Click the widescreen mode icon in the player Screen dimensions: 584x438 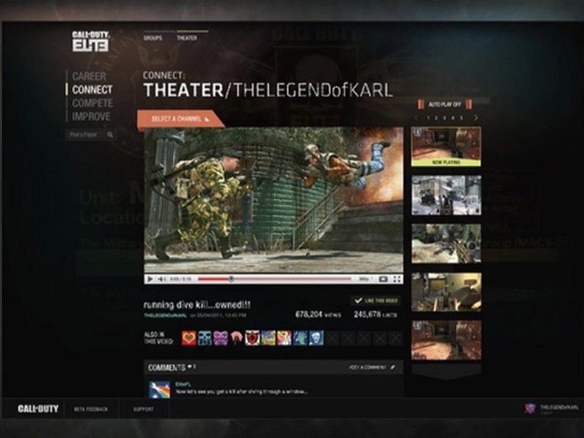click(x=383, y=279)
